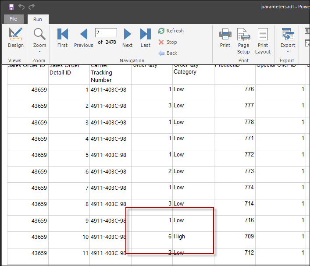This screenshot has height=266, width=310.
Task: Refresh the report
Action: coord(171,31)
